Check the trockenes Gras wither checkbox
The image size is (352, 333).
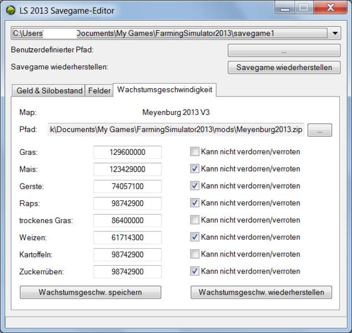(x=195, y=220)
